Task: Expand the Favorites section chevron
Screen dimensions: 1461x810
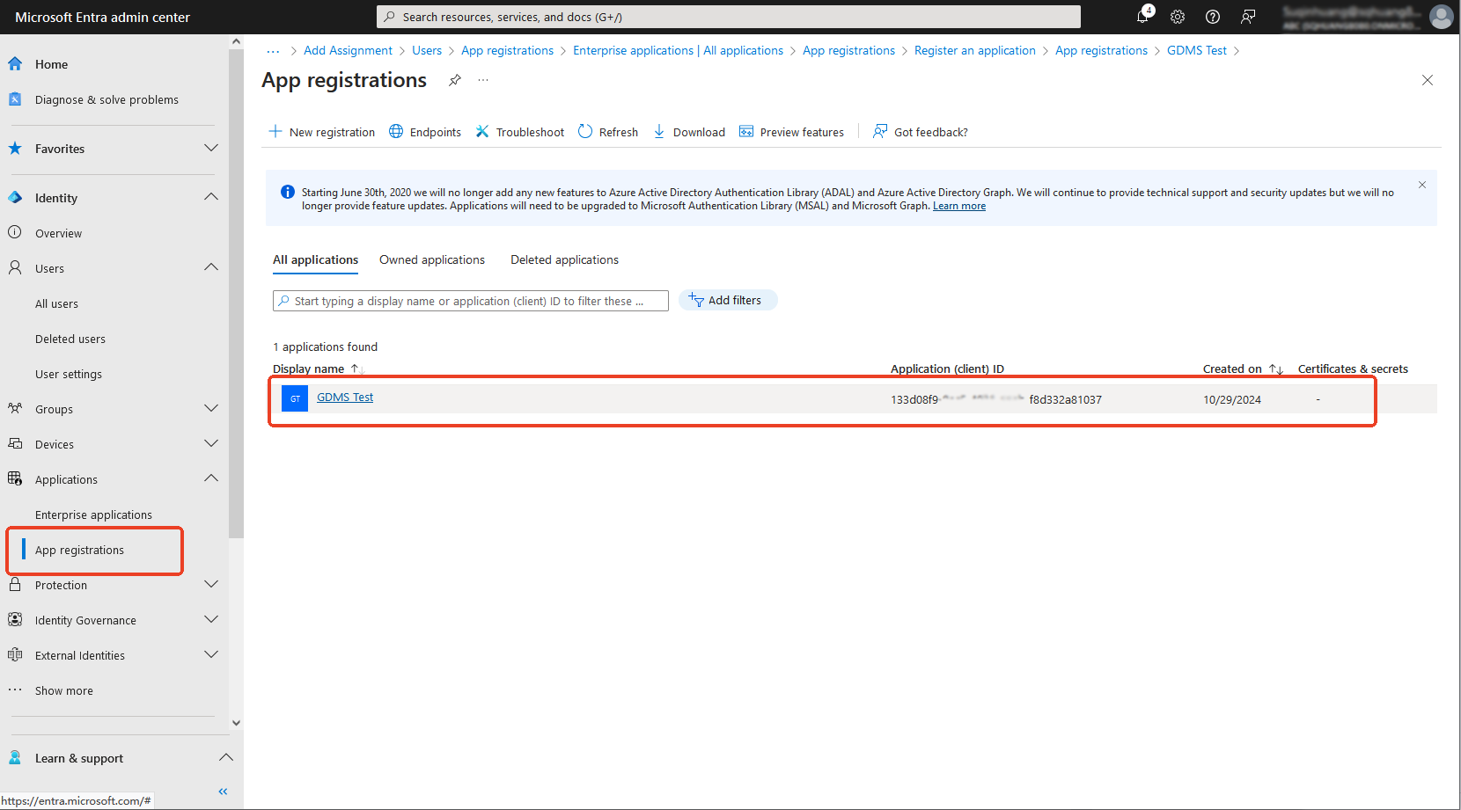Action: point(211,148)
